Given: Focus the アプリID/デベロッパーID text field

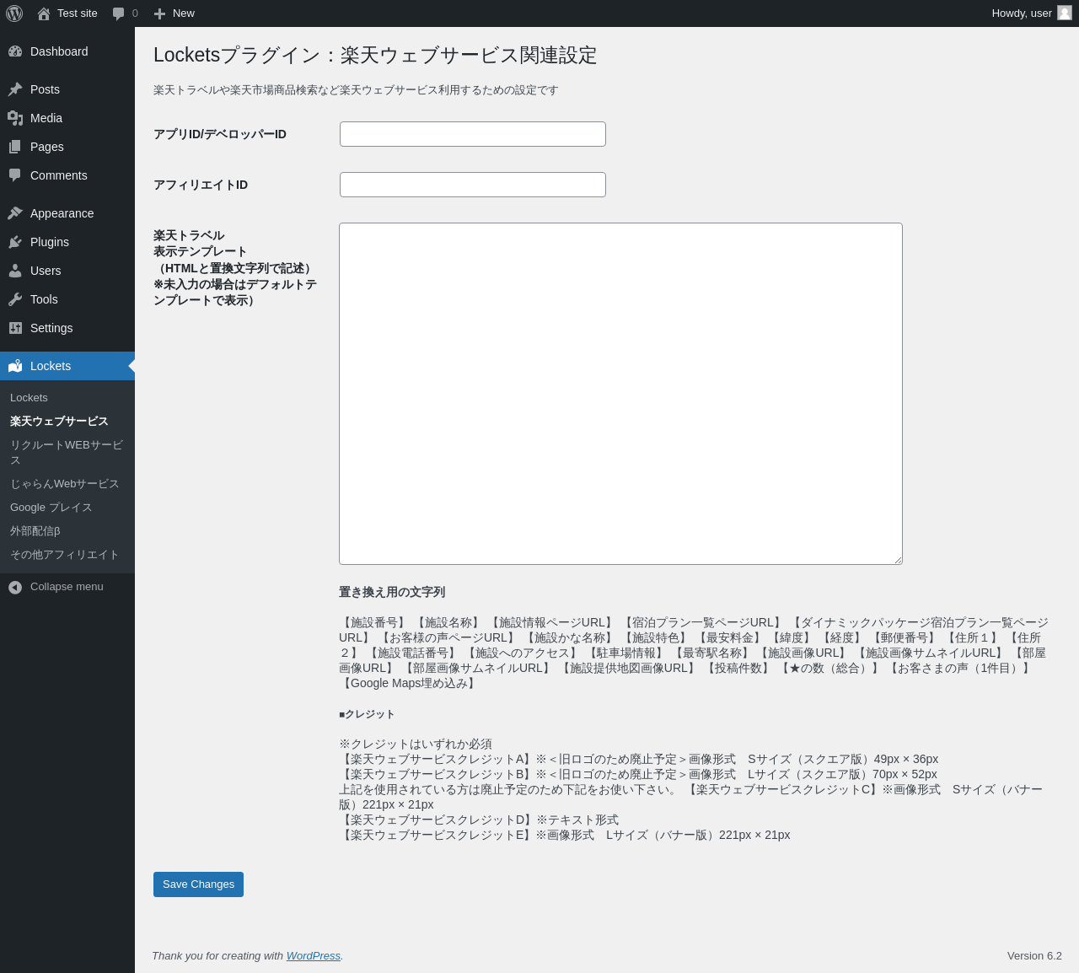Looking at the screenshot, I should pos(472,134).
